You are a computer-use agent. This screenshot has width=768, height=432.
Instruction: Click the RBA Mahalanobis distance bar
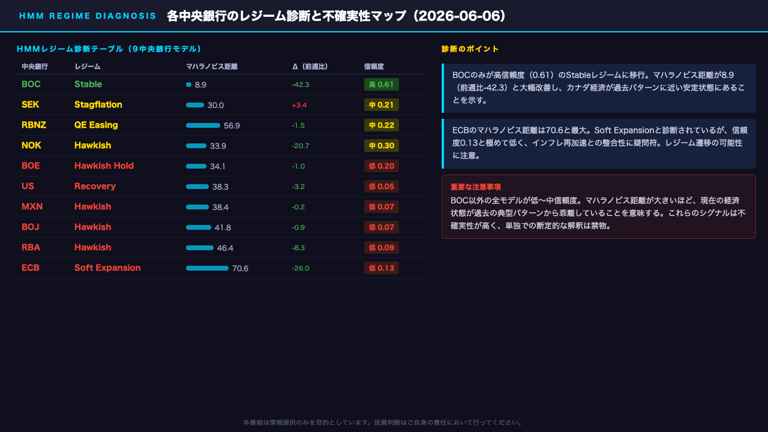[x=200, y=248]
